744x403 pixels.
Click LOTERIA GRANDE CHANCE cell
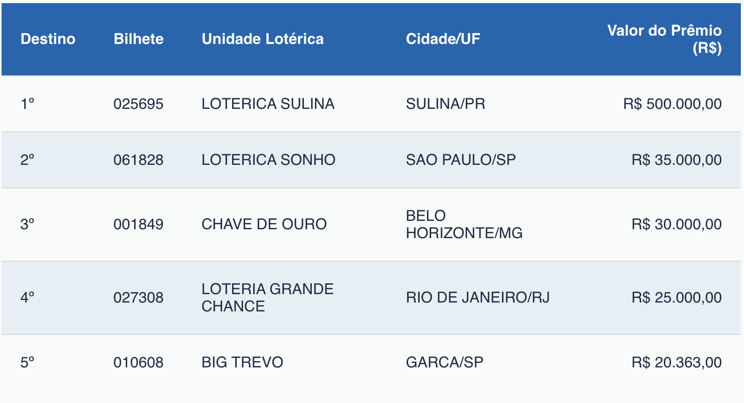(267, 297)
